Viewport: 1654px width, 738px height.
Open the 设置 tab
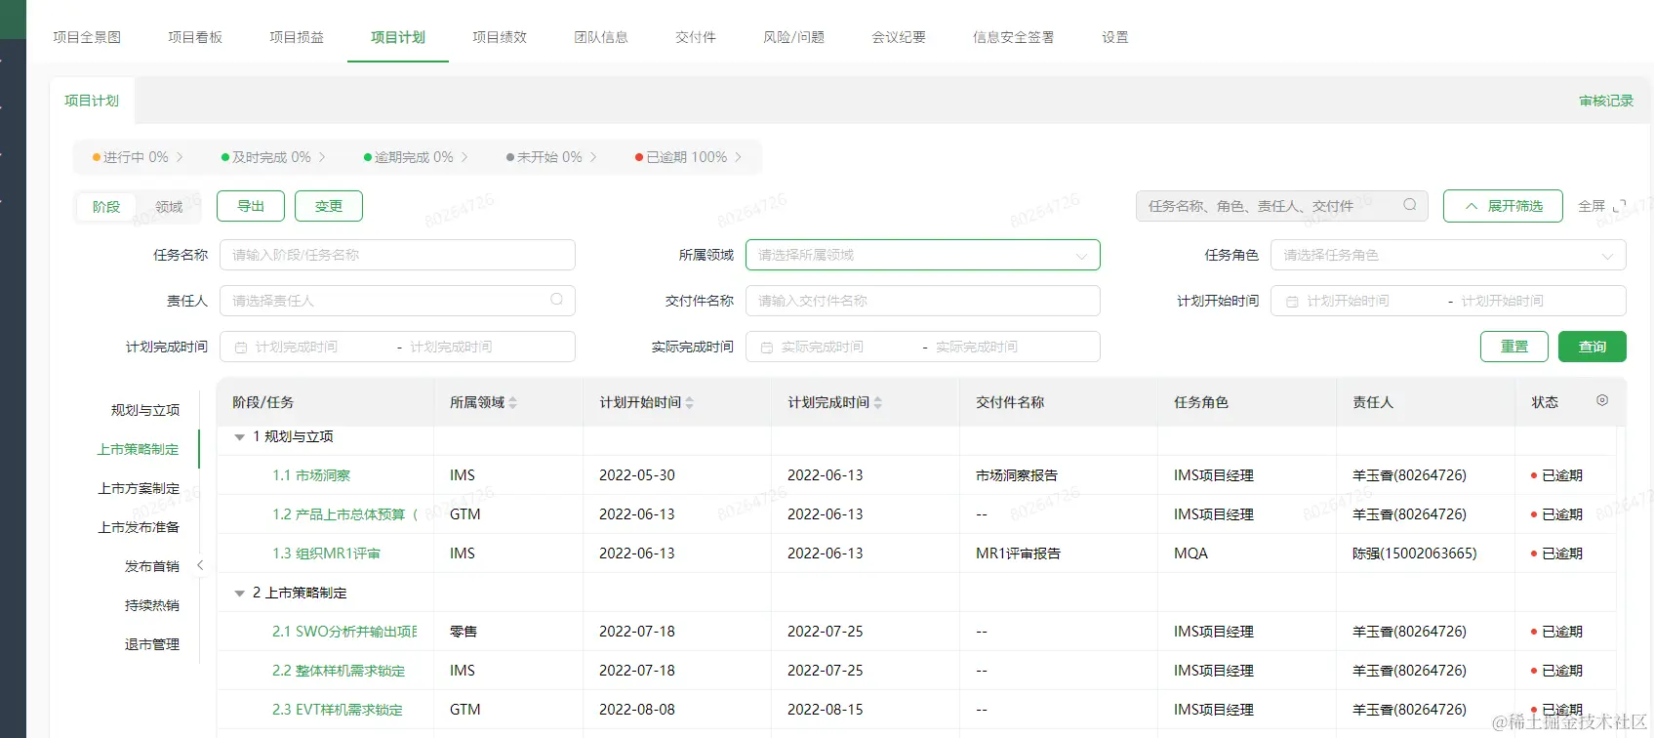coord(1115,37)
